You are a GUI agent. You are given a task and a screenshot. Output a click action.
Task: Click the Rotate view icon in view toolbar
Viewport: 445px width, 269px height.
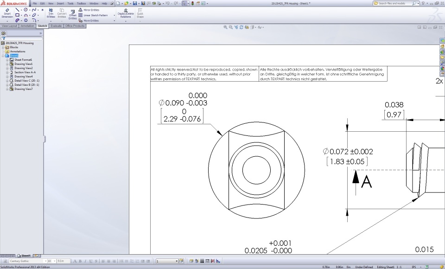[242, 27]
